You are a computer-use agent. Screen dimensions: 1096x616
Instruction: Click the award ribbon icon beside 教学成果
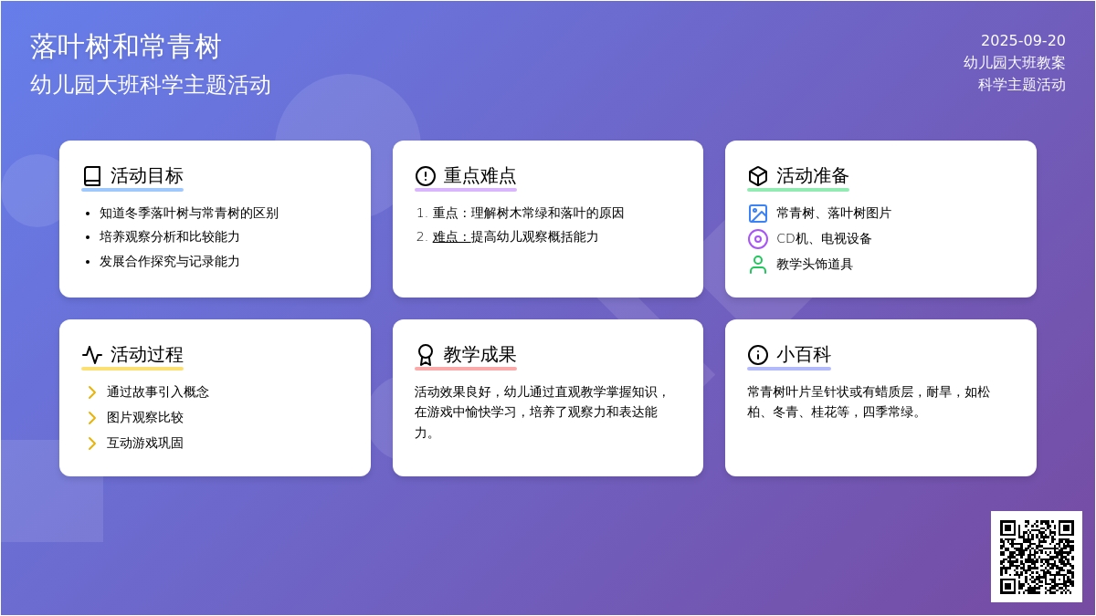click(x=425, y=355)
